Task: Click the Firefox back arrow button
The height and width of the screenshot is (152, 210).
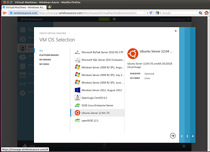Action: click(x=5, y=13)
